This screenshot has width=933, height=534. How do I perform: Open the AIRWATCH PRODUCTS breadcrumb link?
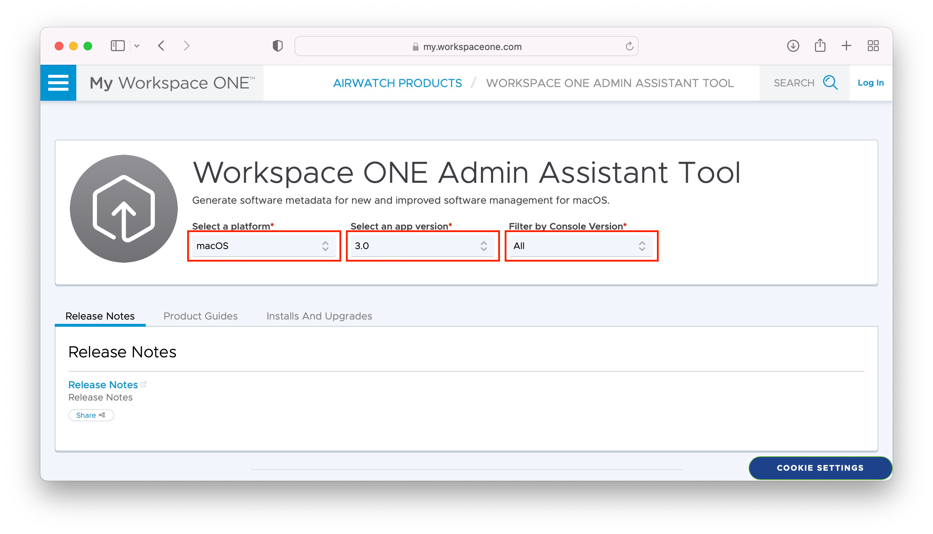[397, 82]
